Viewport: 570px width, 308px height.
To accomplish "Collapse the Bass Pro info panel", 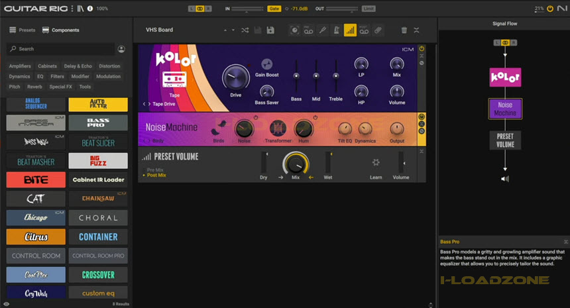I will click(x=565, y=242).
